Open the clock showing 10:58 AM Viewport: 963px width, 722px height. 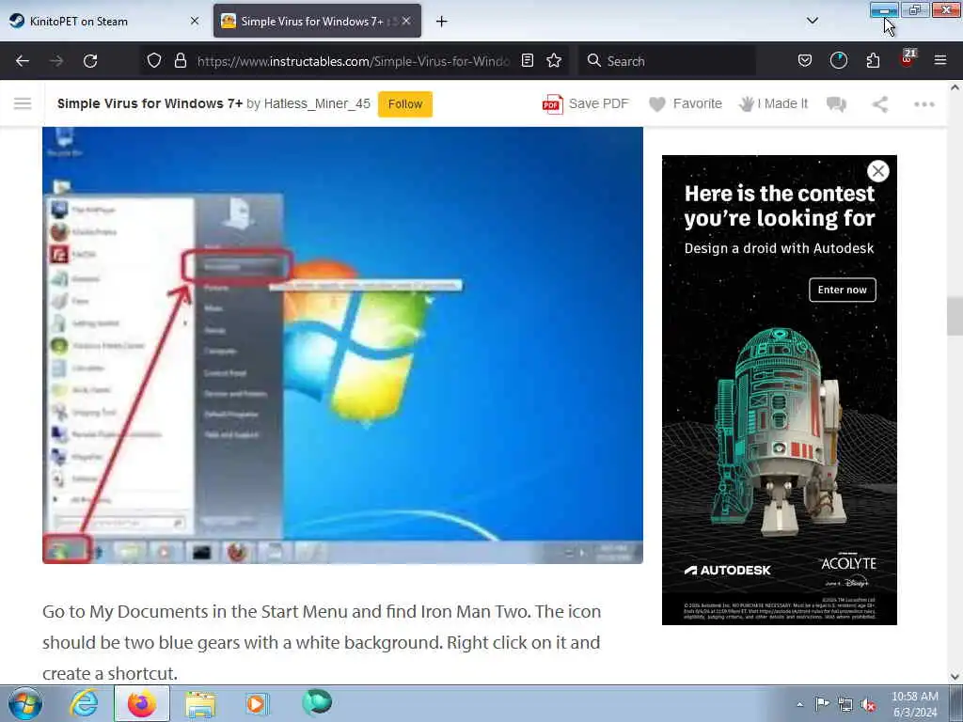click(x=914, y=704)
